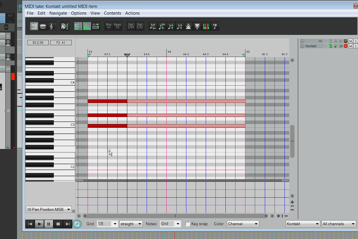Open the 10 Pan Position MSB dropdown
The image size is (358, 239).
point(49,209)
